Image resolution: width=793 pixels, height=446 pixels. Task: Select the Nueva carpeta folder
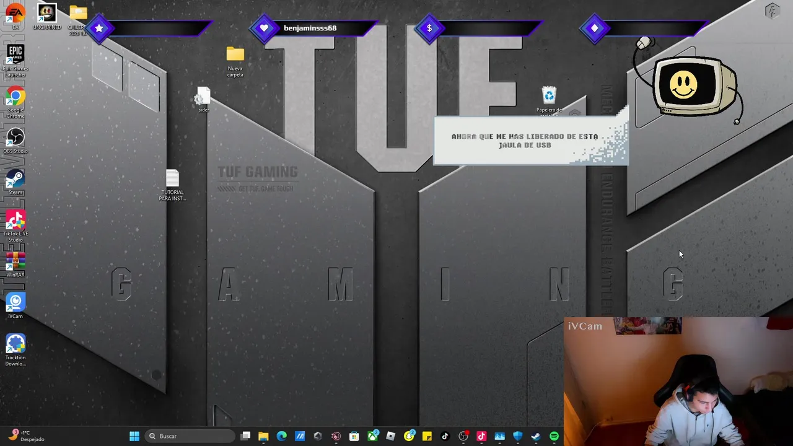[x=235, y=62]
